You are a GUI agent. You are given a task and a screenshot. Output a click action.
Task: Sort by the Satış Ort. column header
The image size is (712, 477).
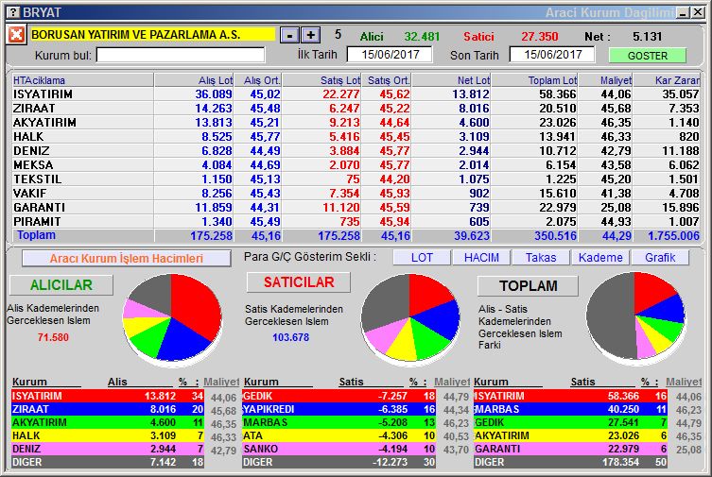[x=387, y=80]
